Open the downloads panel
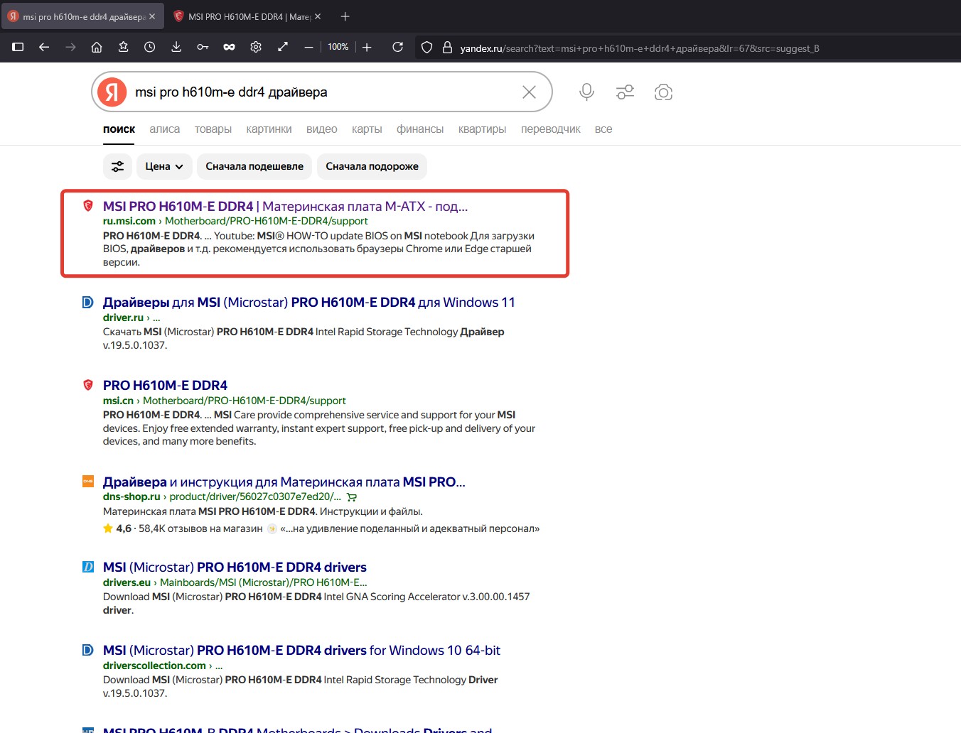 [x=176, y=47]
